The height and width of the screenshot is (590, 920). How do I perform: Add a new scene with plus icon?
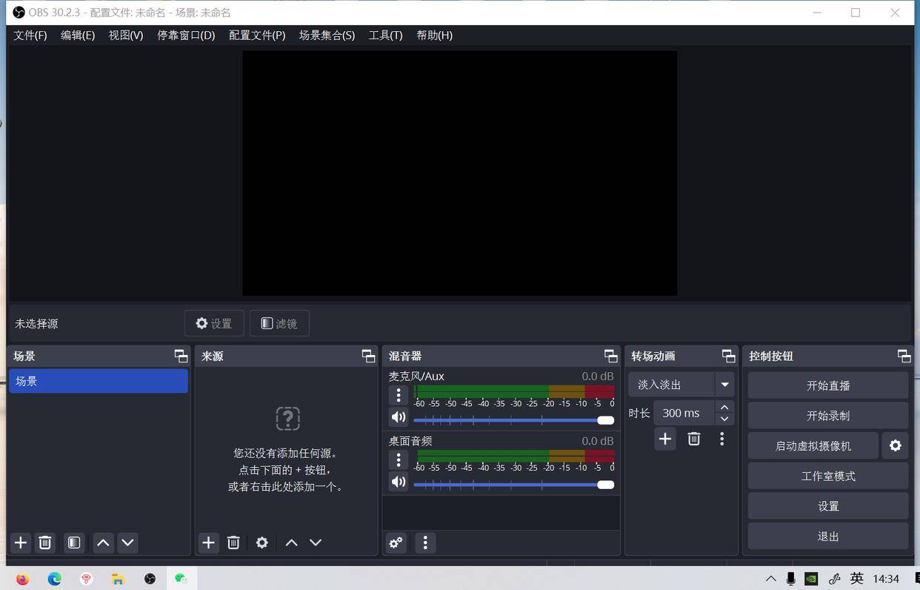[x=21, y=543]
